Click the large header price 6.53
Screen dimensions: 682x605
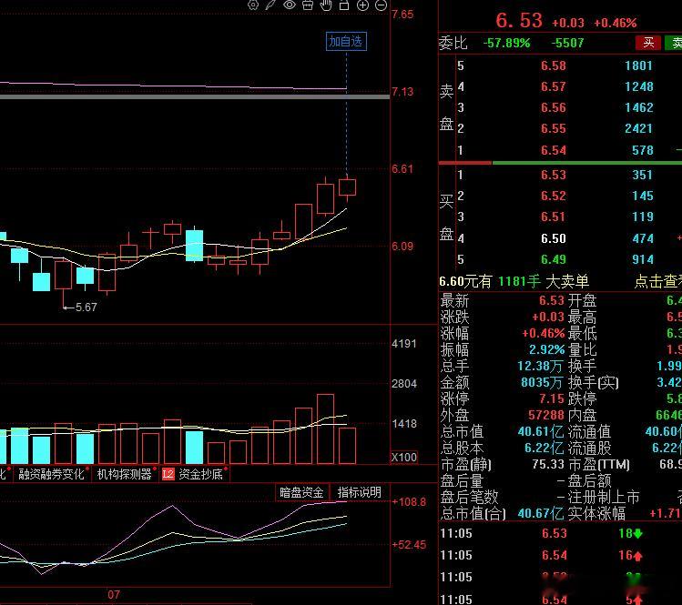pos(519,21)
